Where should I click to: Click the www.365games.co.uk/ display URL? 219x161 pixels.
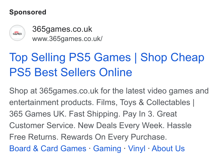click(67, 39)
